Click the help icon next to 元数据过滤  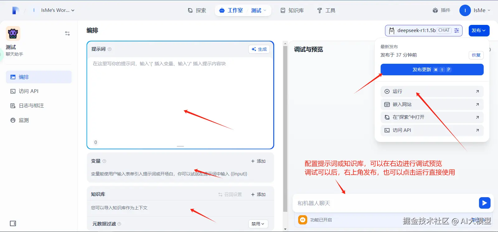pos(119,224)
